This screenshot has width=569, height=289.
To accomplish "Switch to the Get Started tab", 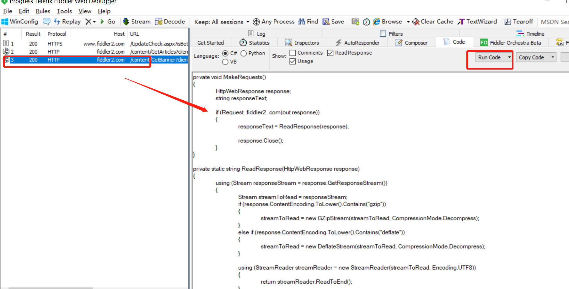I will coord(211,43).
